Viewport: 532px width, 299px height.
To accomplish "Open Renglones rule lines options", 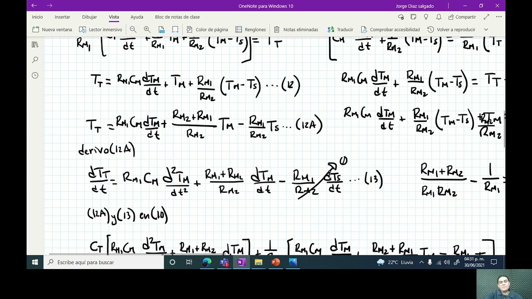I will [251, 29].
